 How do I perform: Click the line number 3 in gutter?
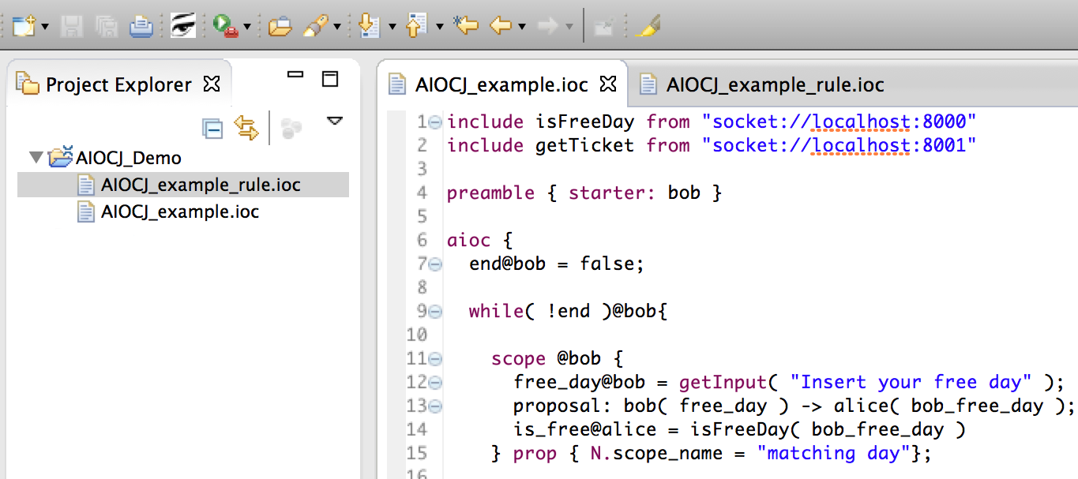pyautogui.click(x=421, y=169)
